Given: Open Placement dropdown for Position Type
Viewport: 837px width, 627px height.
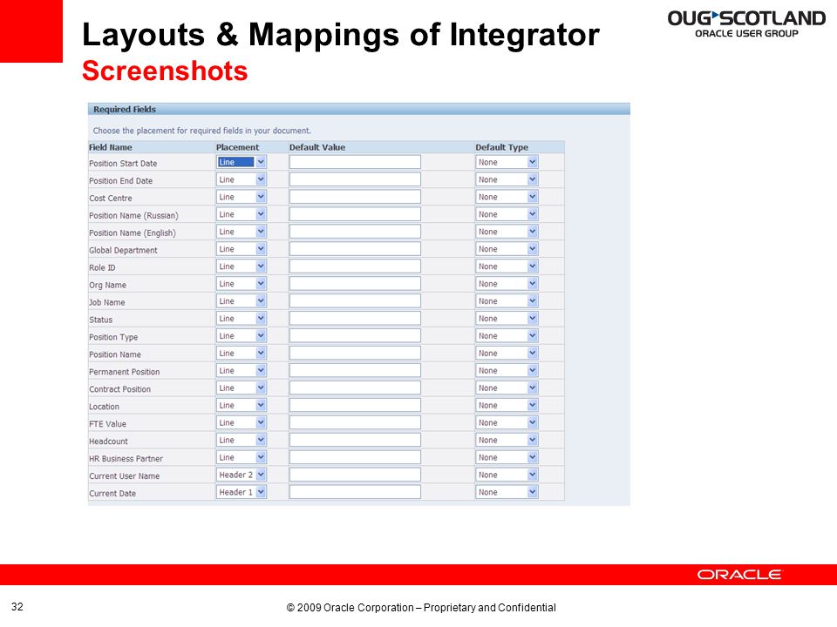Looking at the screenshot, I should pyautogui.click(x=242, y=336).
